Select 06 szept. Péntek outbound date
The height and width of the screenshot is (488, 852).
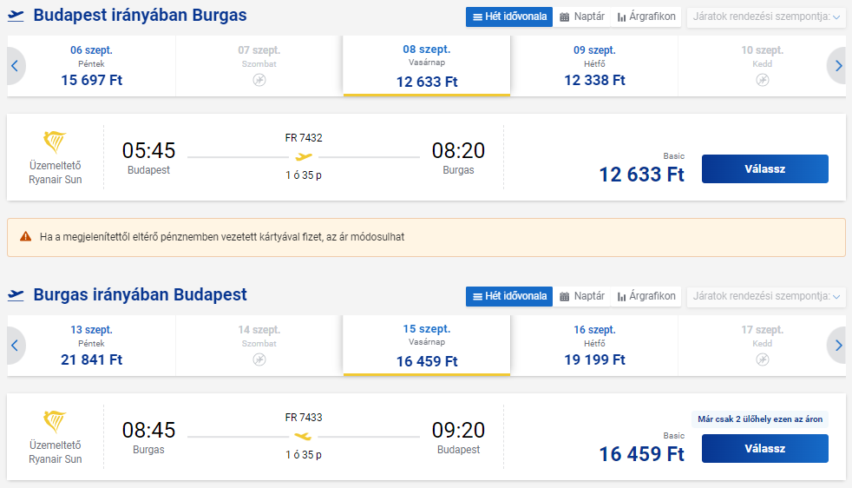tap(91, 66)
